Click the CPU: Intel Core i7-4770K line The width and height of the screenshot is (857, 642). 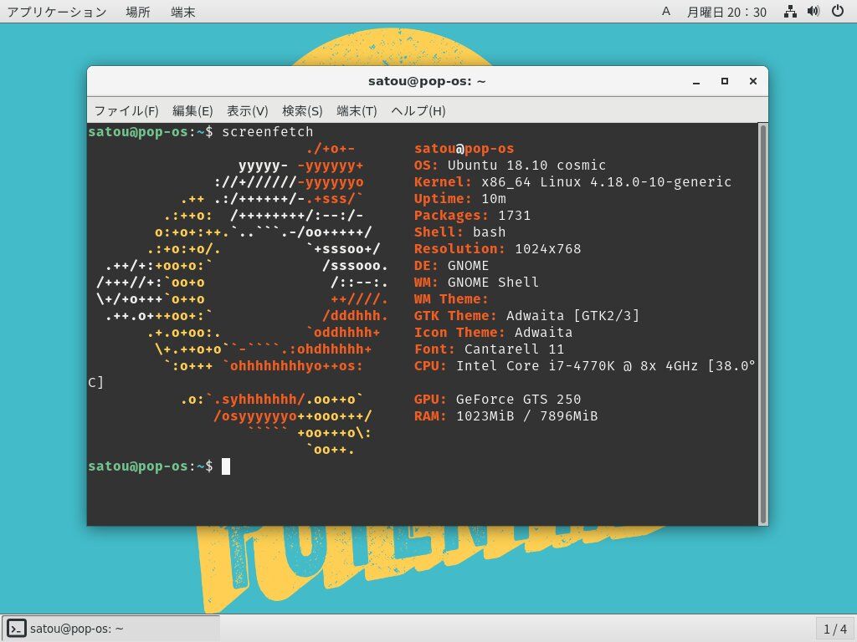click(585, 366)
